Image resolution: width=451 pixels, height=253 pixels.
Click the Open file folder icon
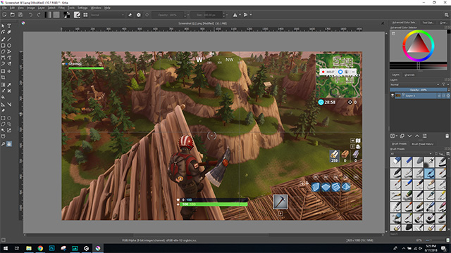pyautogui.click(x=13, y=15)
